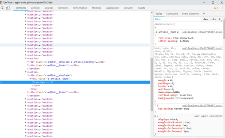
Task: Toggle the device toolbar icon
Action: tap(8, 8)
